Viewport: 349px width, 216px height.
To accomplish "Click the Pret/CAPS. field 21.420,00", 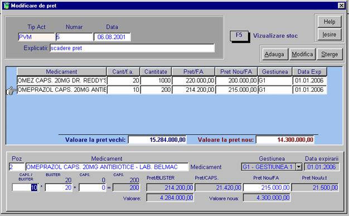I will (x=218, y=188).
